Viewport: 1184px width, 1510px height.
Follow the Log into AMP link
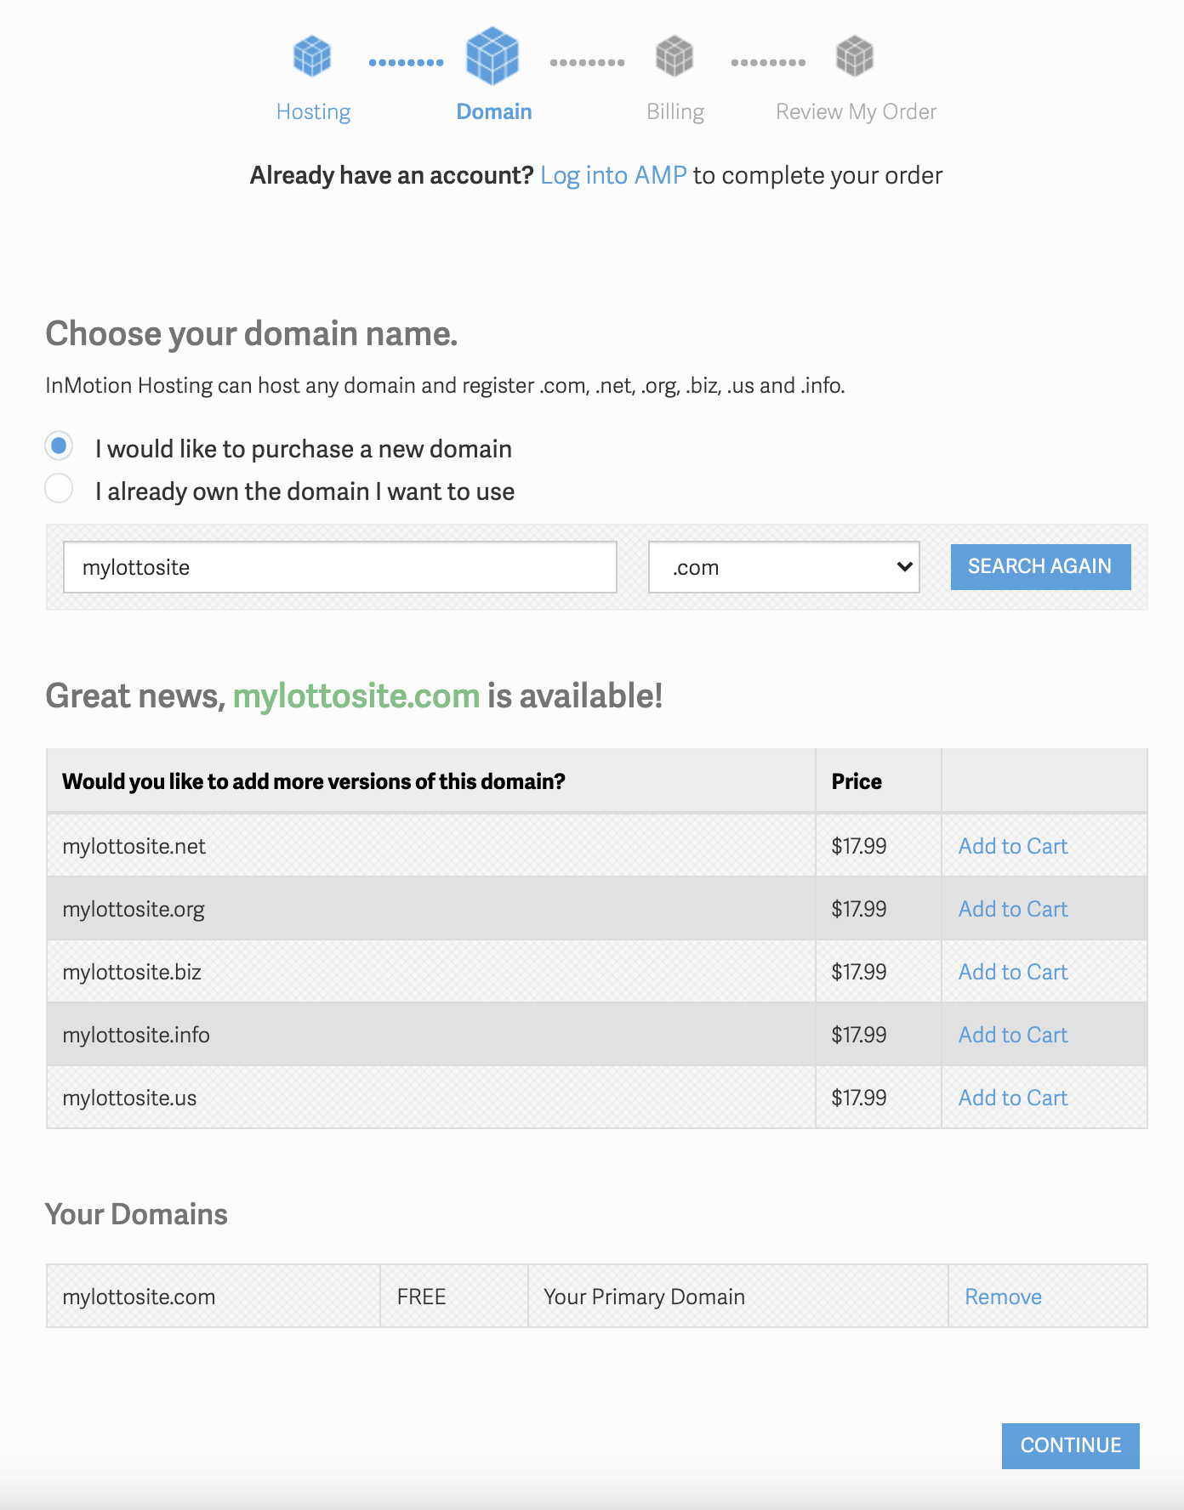point(613,175)
